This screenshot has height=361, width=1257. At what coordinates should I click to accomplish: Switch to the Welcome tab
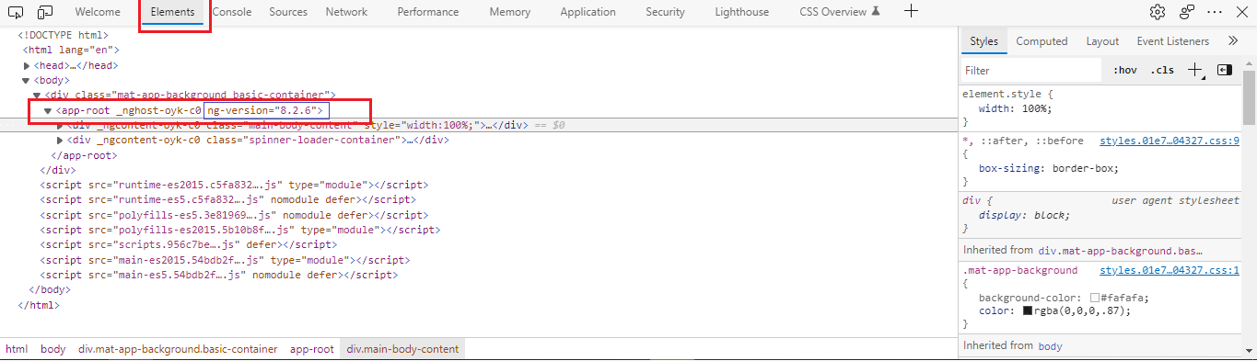98,12
